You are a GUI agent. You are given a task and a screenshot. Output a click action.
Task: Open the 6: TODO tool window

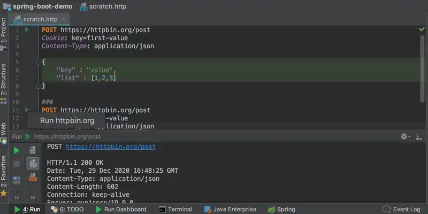pos(67,209)
